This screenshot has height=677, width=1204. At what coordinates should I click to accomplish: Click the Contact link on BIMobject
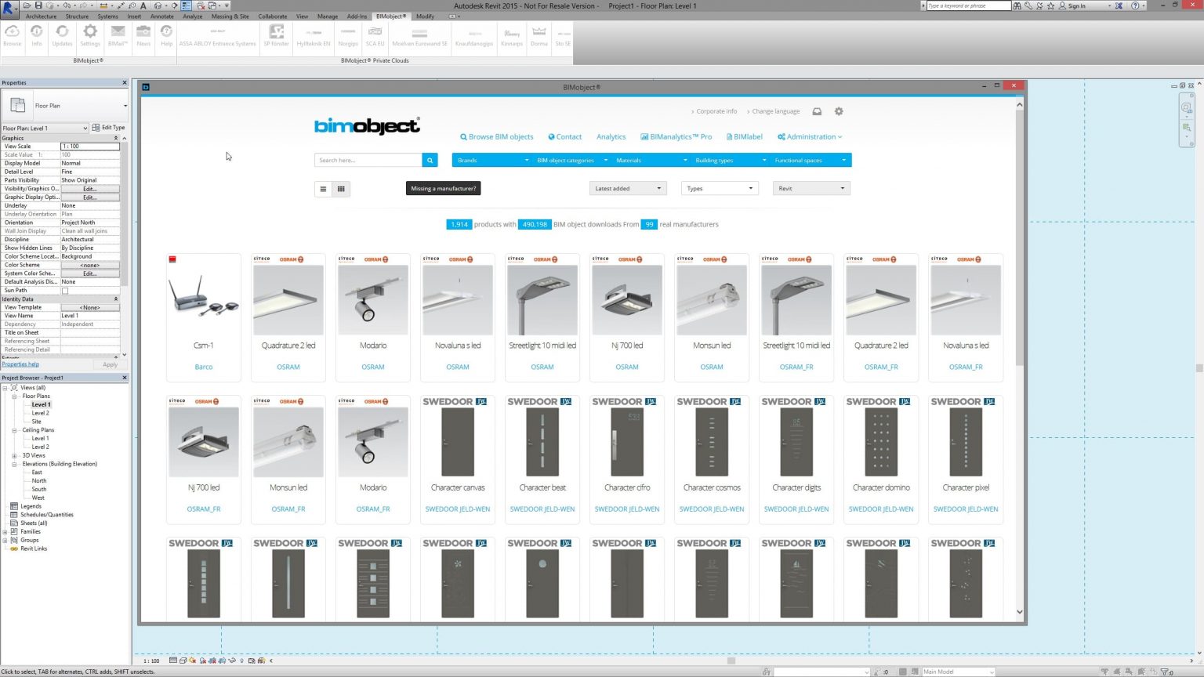coord(565,136)
